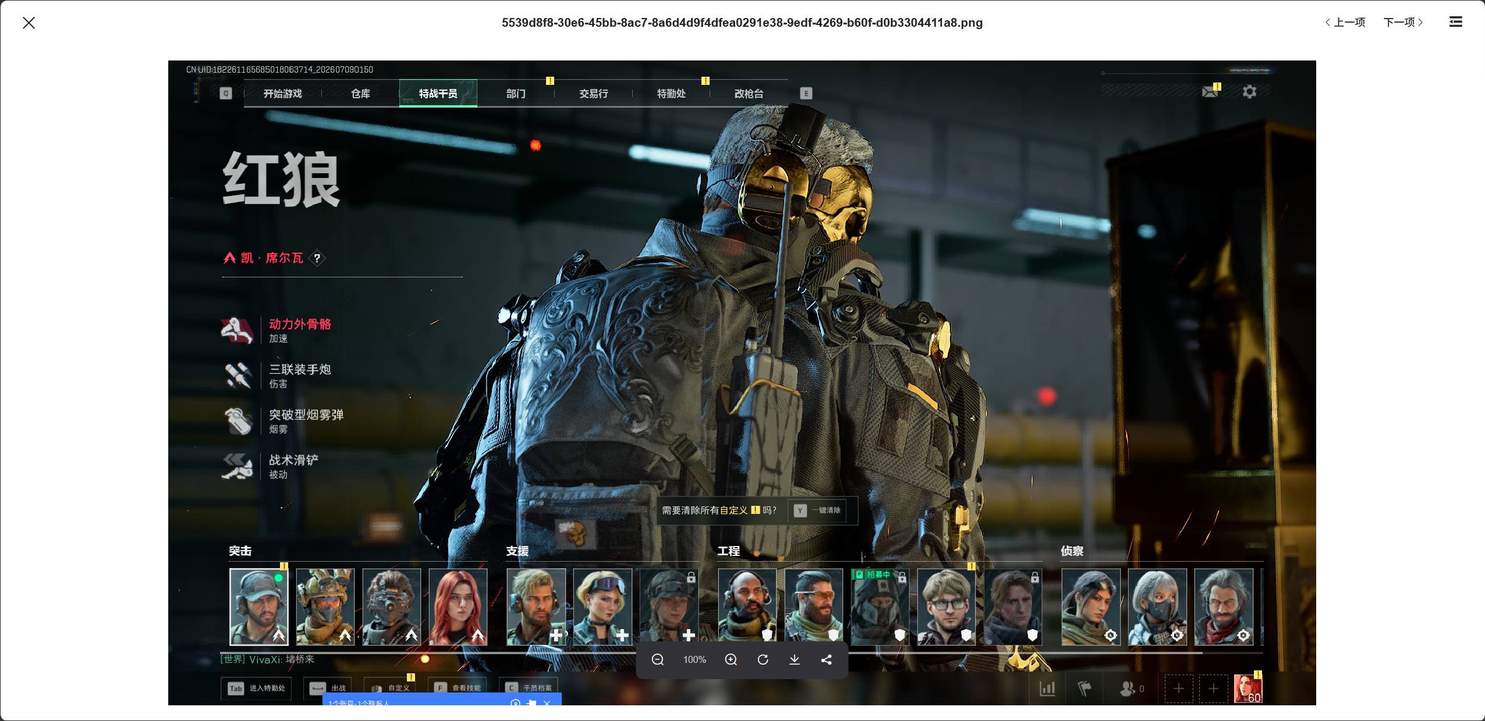The height and width of the screenshot is (721, 1485).
Task: Click the E key navigation icon
Action: point(806,94)
